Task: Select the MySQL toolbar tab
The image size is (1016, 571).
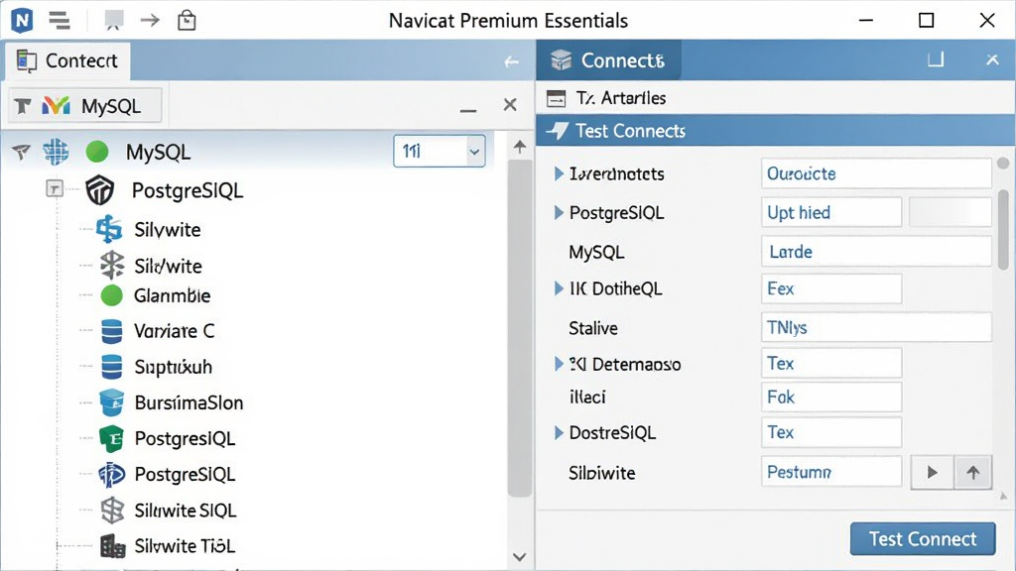Action: pyautogui.click(x=85, y=105)
